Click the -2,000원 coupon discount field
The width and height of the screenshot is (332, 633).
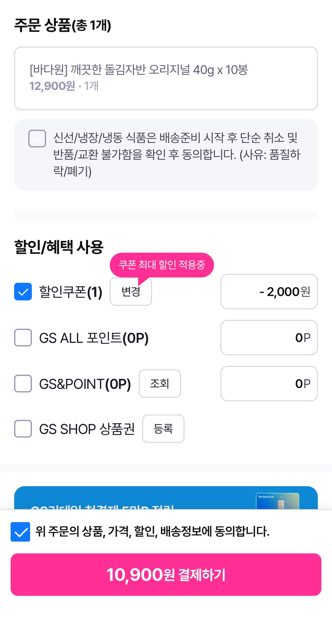(269, 292)
